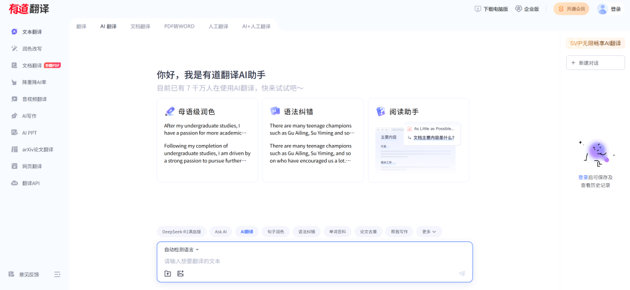The height and width of the screenshot is (290, 630).
Task: Expand the 更多 options dropdown
Action: [x=429, y=232]
